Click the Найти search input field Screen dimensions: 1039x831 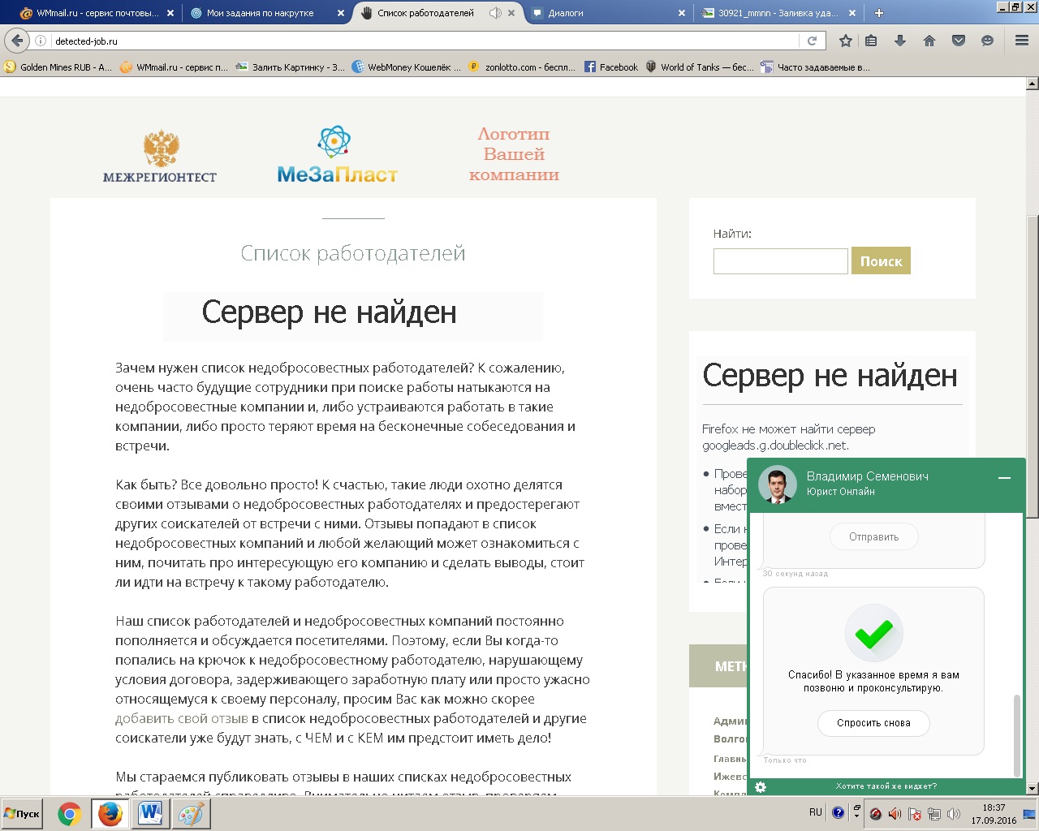[781, 261]
